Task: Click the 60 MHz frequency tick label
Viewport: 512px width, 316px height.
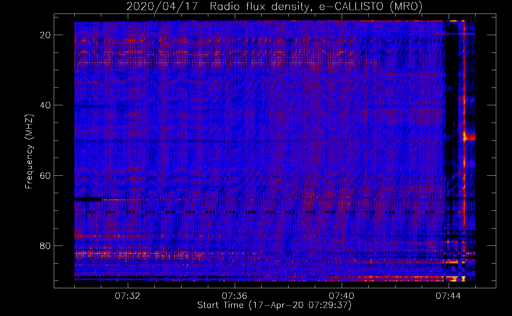Action: tap(45, 175)
